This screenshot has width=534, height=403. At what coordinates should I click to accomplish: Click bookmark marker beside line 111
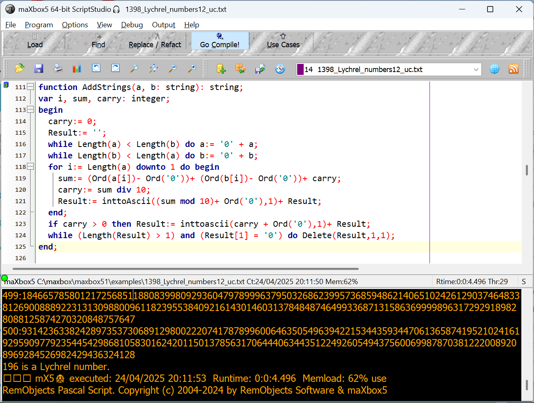pos(6,85)
